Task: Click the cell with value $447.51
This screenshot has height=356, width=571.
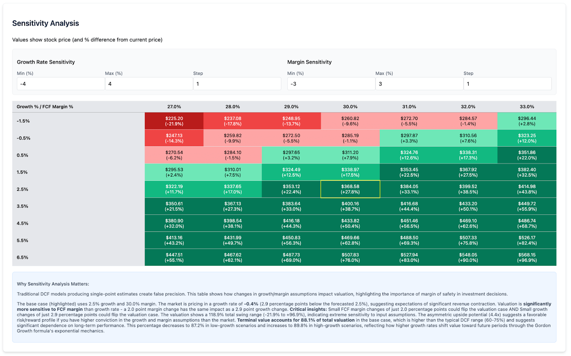Action: [173, 257]
